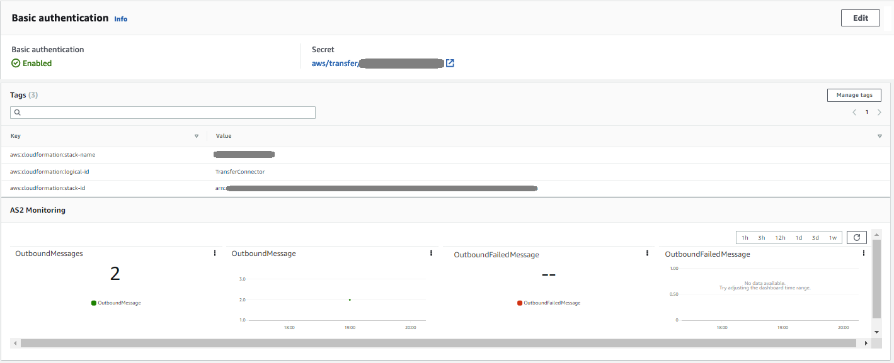Sort tags by Value column arrow
Viewport: 894px width, 363px height.
click(880, 136)
